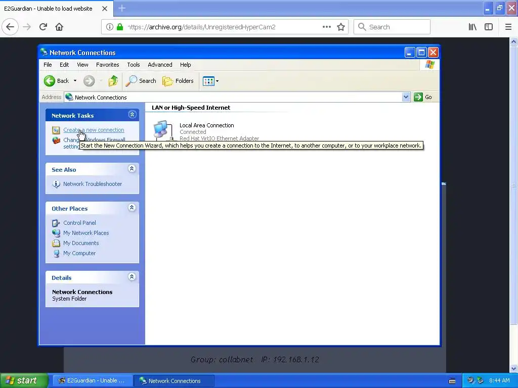This screenshot has height=388, width=518.
Task: Collapse the See Also panel
Action: point(132,169)
